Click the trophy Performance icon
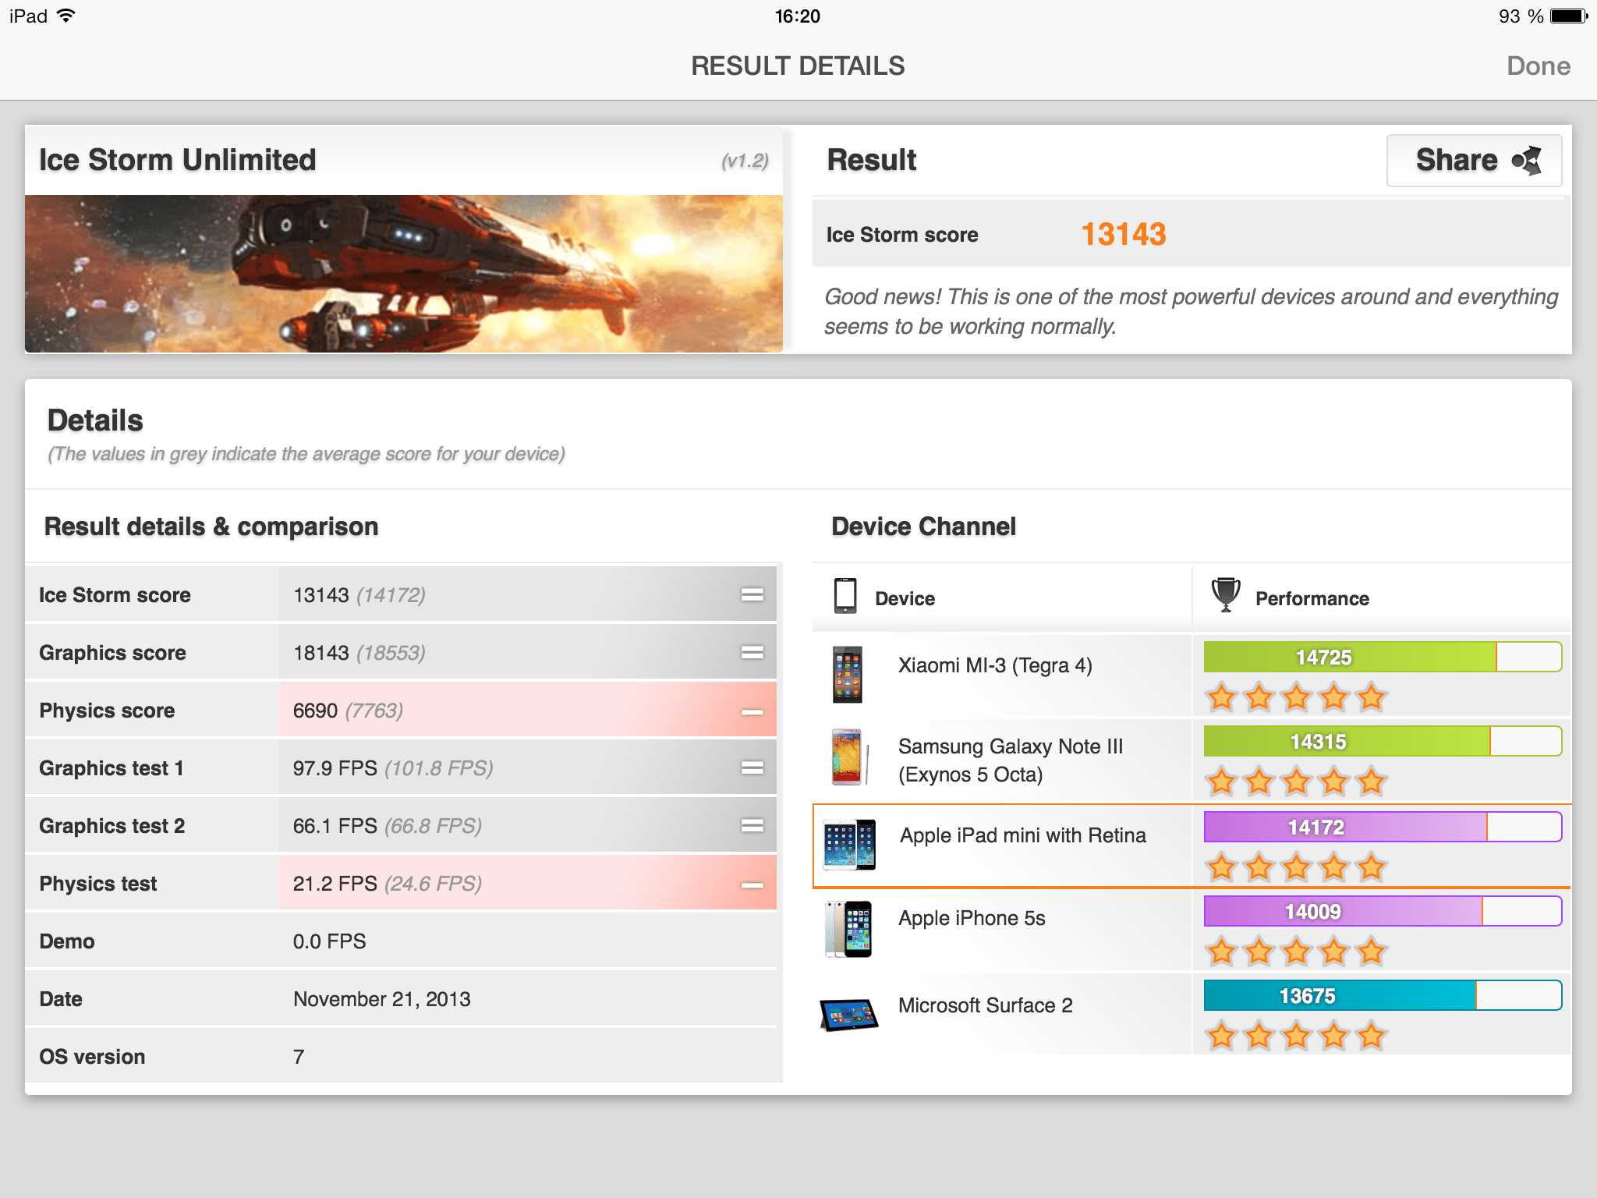This screenshot has width=1597, height=1198. coord(1225,596)
